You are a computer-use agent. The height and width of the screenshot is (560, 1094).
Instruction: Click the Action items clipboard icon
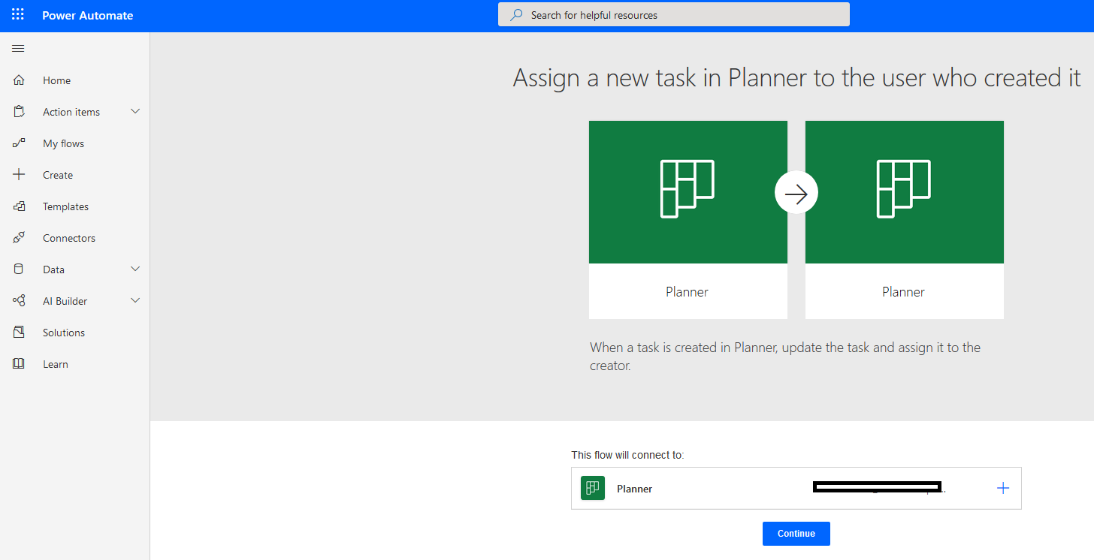[x=19, y=112]
